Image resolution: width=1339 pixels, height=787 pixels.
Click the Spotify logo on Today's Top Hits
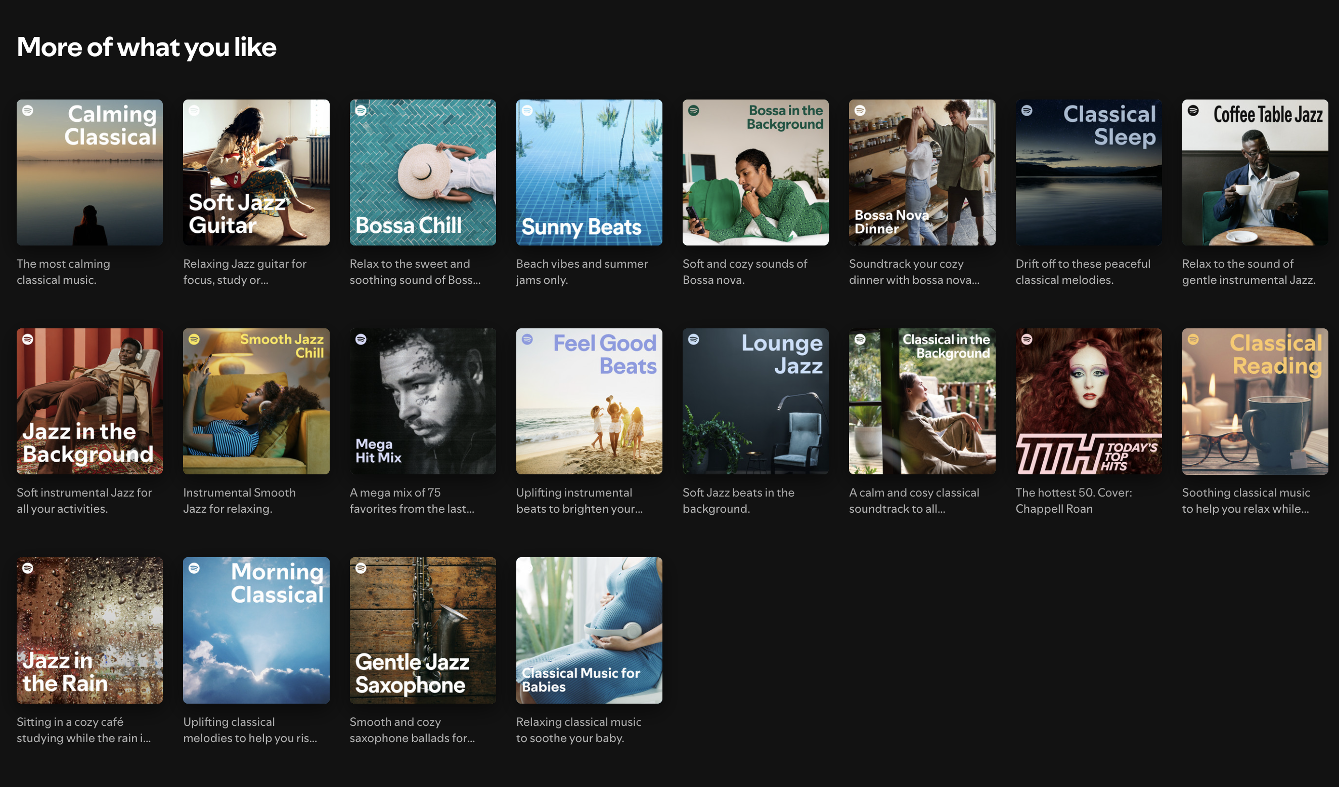pyautogui.click(x=1027, y=339)
